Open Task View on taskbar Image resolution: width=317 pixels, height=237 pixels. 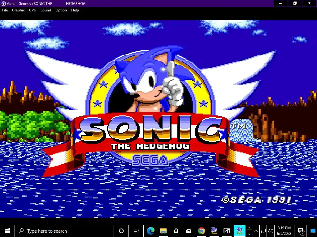click(x=136, y=231)
